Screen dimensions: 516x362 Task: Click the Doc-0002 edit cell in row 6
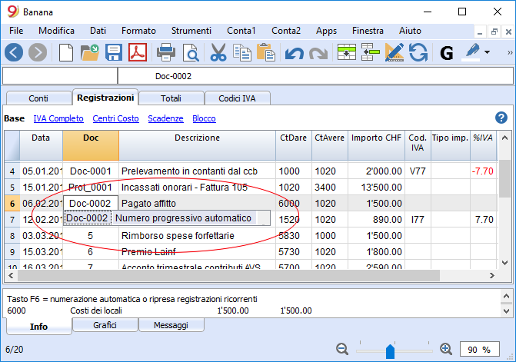90,203
